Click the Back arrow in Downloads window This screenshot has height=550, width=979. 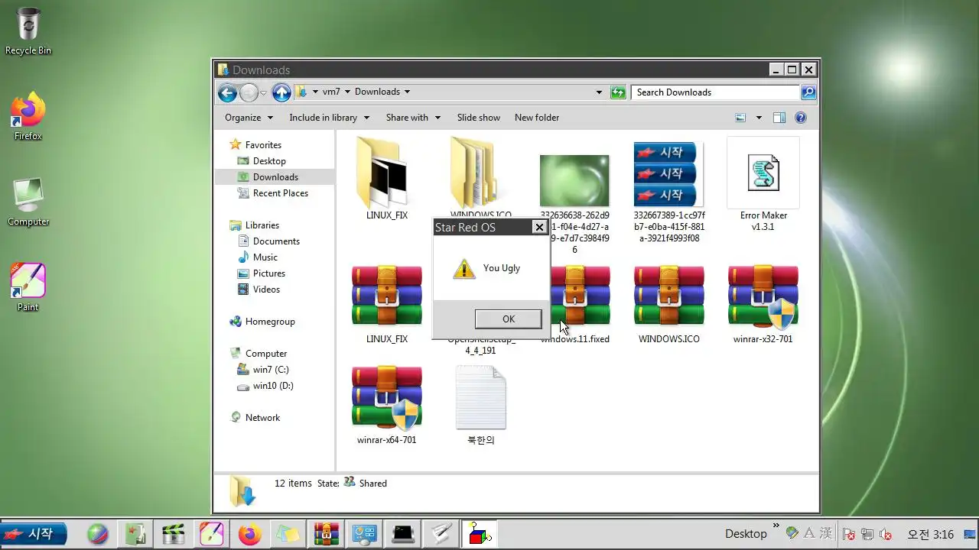tap(227, 92)
